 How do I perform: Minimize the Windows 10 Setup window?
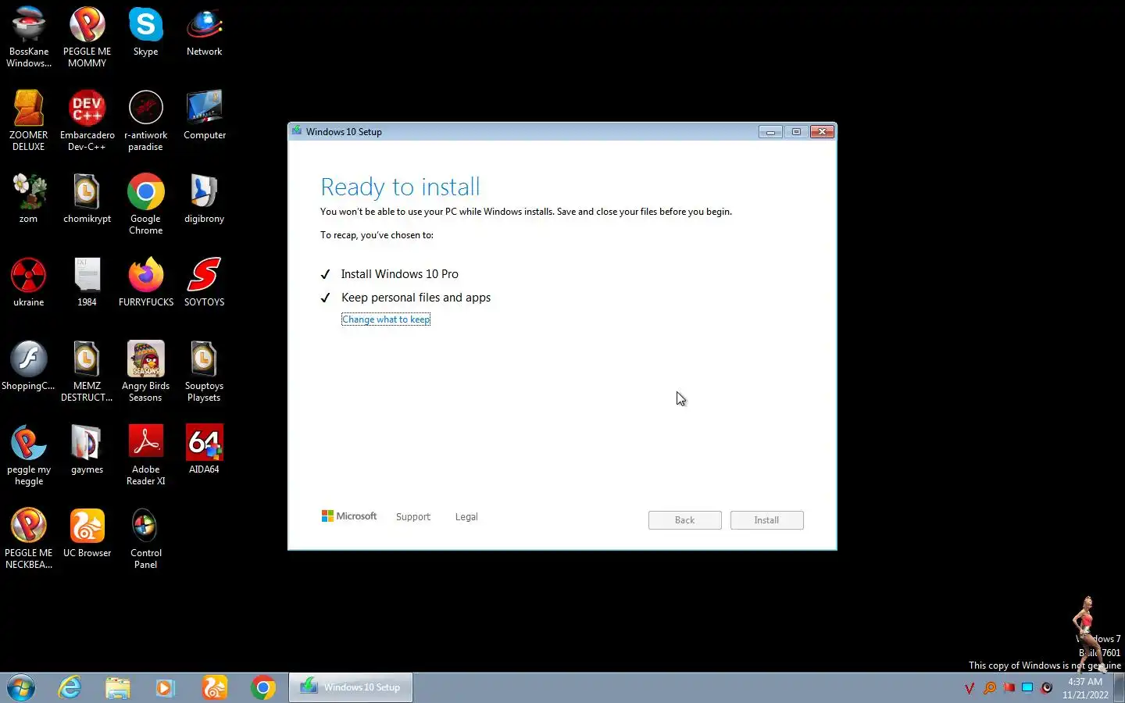770,132
